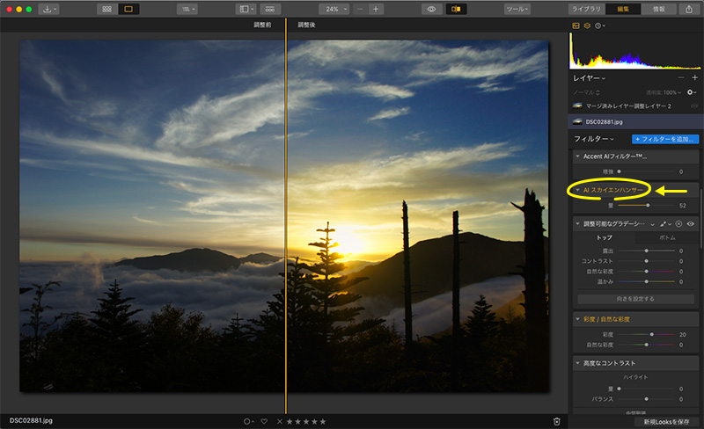
Task: Click the 新規Looksを保存 button
Action: tap(666, 422)
